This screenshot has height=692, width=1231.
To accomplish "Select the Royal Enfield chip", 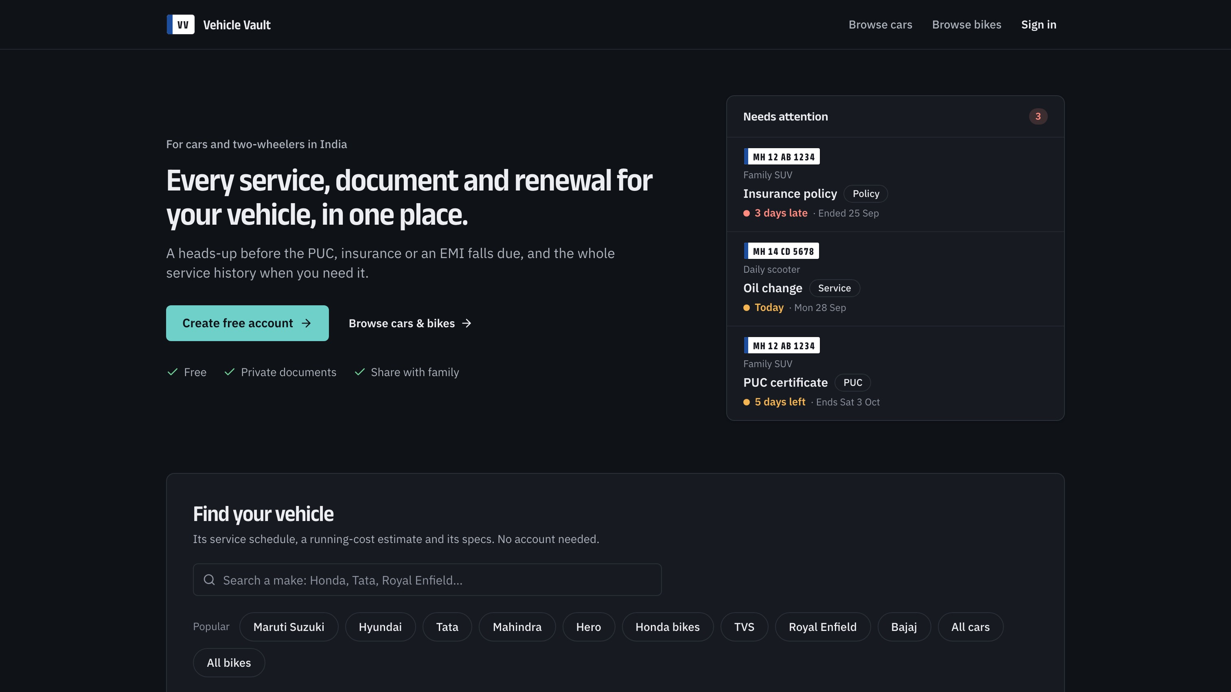I will 822,627.
